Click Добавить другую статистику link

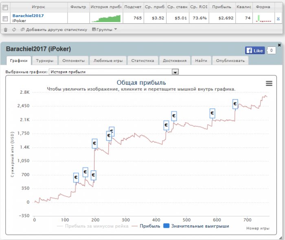[57, 29]
